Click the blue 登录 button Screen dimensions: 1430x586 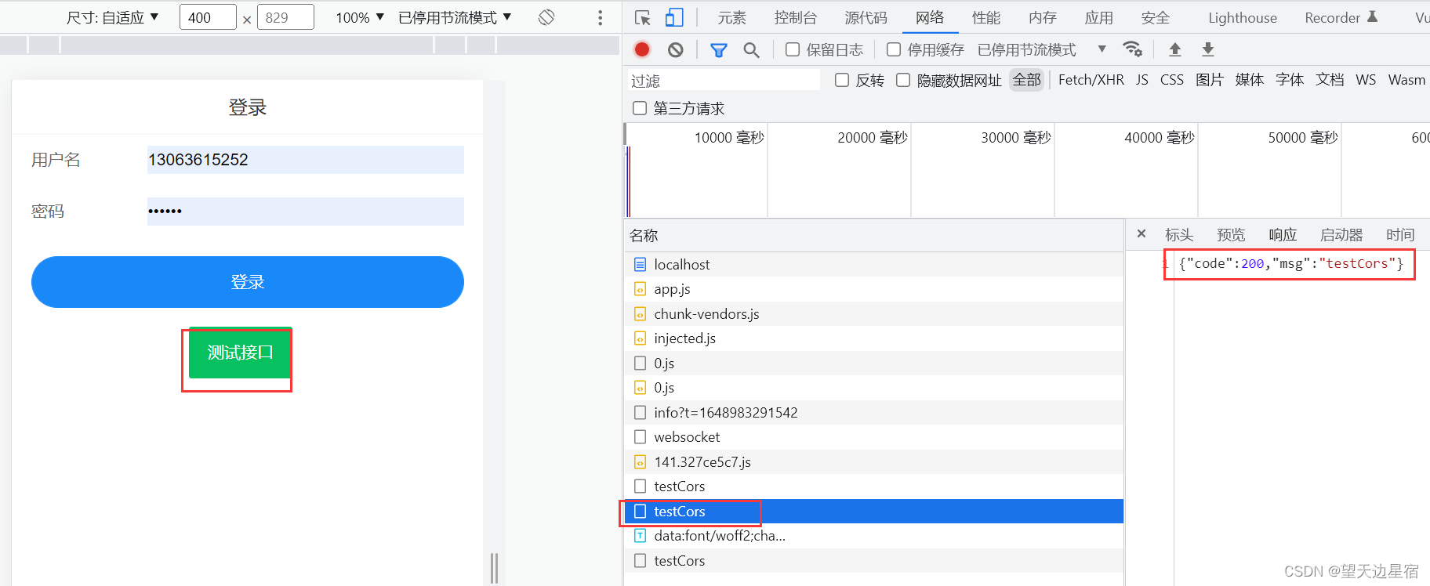pos(248,282)
